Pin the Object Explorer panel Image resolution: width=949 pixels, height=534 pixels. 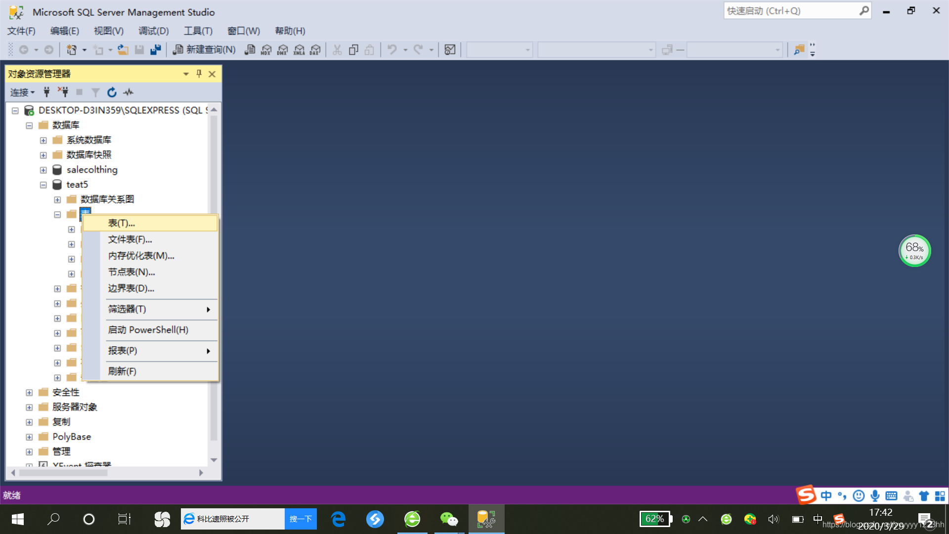click(199, 74)
